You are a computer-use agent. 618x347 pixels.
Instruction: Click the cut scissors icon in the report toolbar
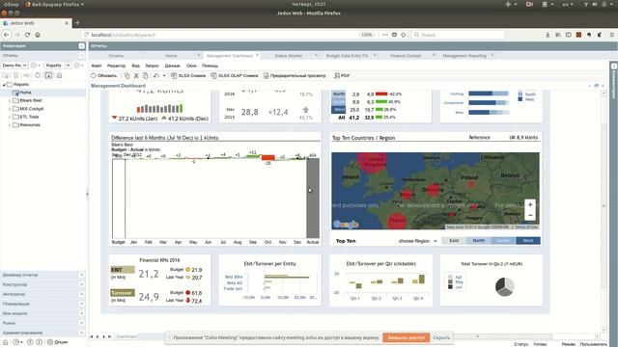pyautogui.click(x=136, y=75)
